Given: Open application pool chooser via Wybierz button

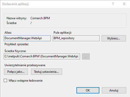Looking at the screenshot, I should 114,38.
